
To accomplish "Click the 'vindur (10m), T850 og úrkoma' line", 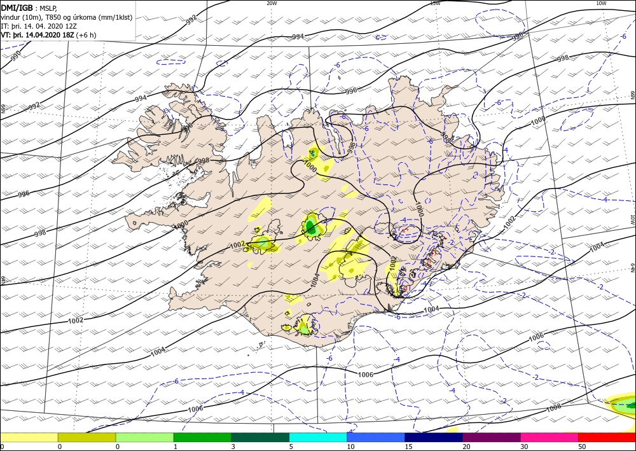I will pyautogui.click(x=67, y=17).
